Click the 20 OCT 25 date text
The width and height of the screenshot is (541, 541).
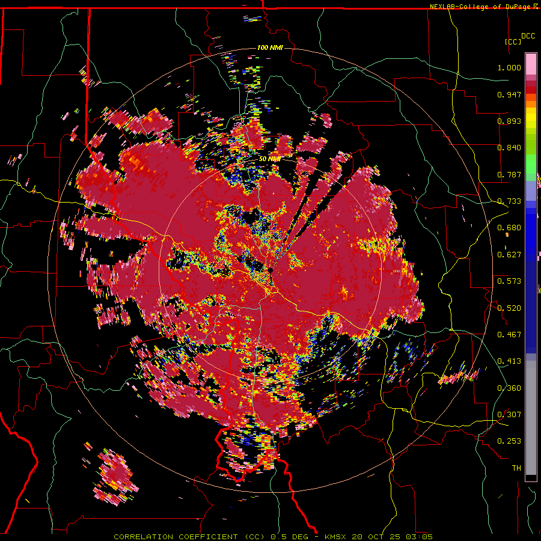(376, 537)
